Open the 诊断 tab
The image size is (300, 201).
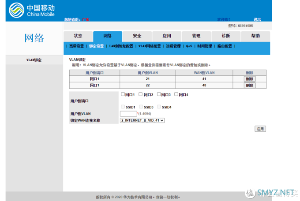coord(226,36)
